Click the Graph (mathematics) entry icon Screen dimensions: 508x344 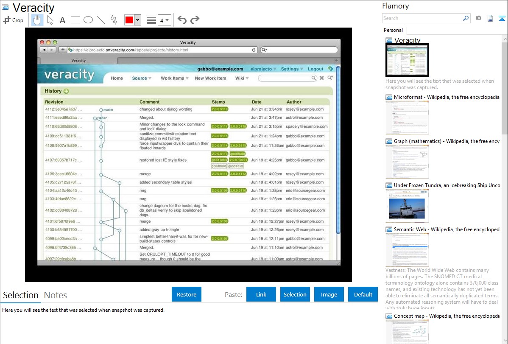tap(389, 141)
